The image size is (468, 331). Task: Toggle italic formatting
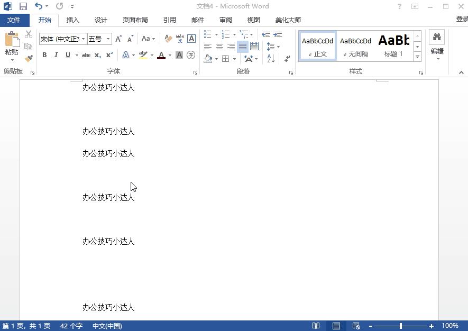(x=56, y=55)
